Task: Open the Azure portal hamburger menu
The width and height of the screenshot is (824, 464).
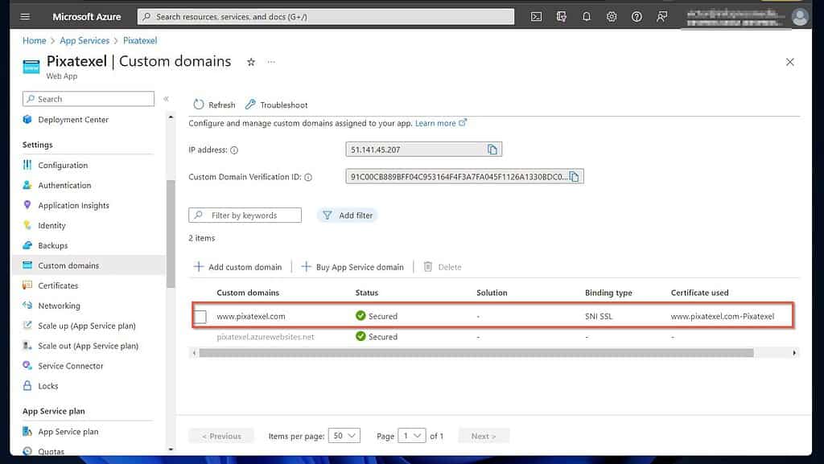Action: pyautogui.click(x=25, y=17)
